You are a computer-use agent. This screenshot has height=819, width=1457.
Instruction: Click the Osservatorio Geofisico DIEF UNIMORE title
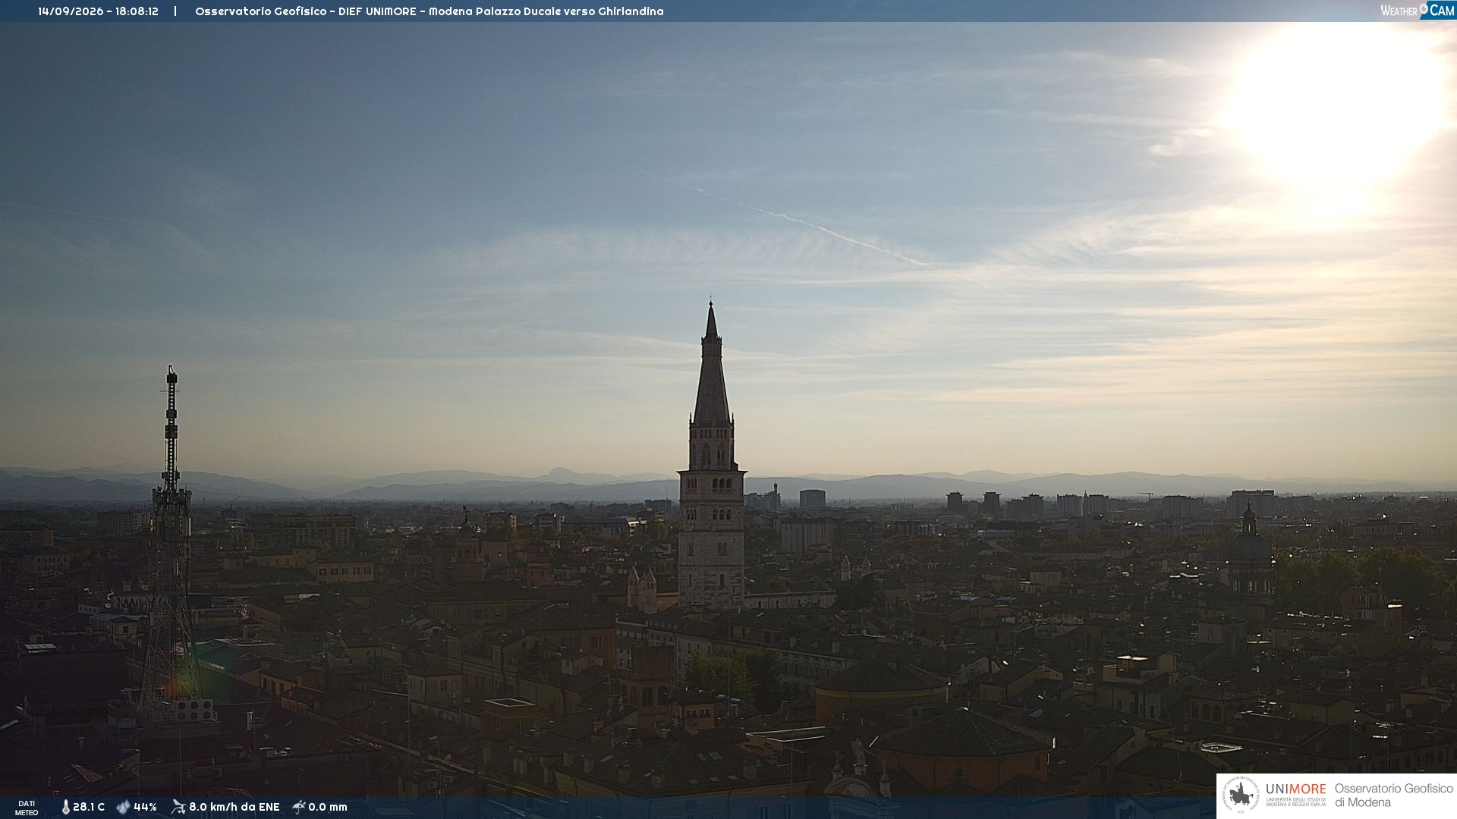pyautogui.click(x=430, y=11)
